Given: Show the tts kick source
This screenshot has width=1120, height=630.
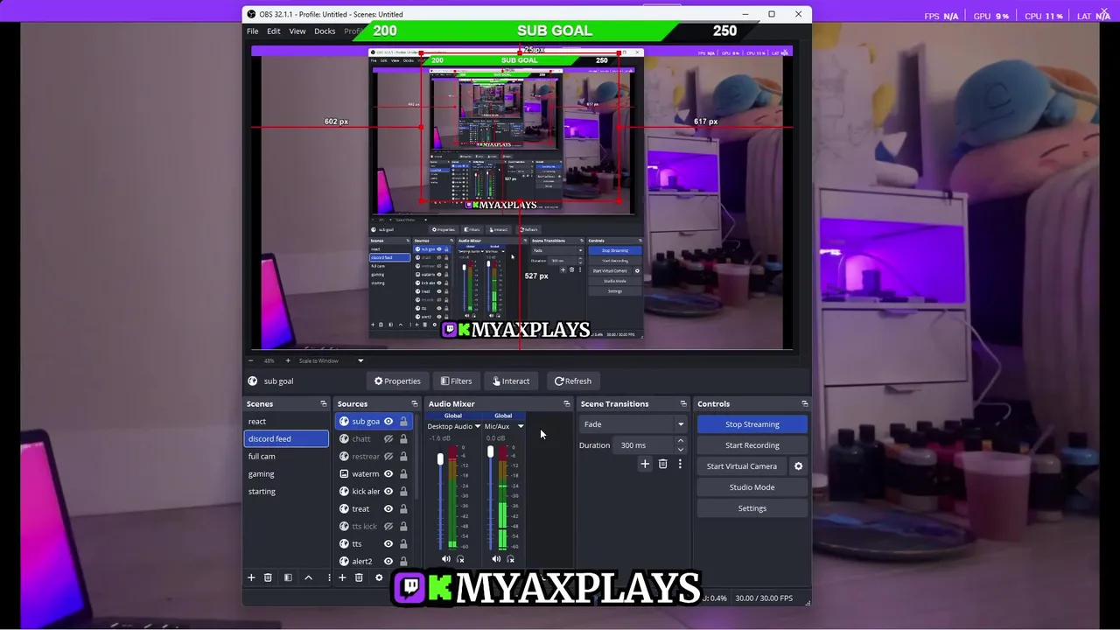Looking at the screenshot, I should pyautogui.click(x=388, y=527).
